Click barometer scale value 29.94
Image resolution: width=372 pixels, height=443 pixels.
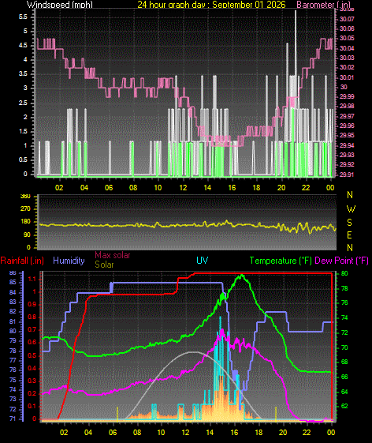pyautogui.click(x=347, y=145)
